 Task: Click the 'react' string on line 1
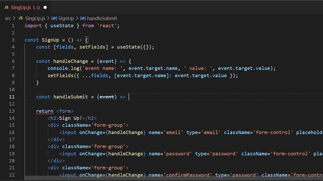coord(106,26)
